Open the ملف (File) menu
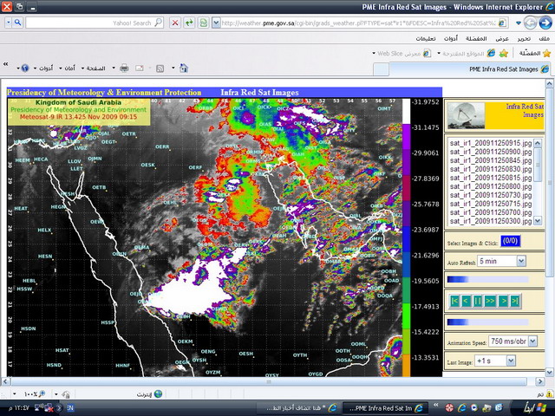This screenshot has height=416, width=555. pyautogui.click(x=544, y=38)
